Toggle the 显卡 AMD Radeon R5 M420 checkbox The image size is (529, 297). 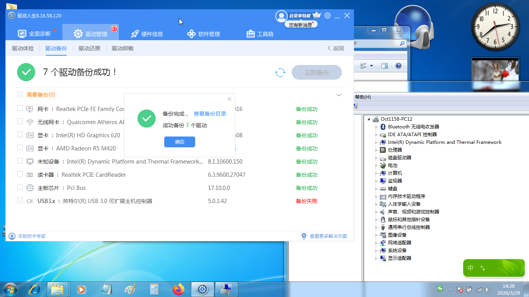tap(20, 148)
